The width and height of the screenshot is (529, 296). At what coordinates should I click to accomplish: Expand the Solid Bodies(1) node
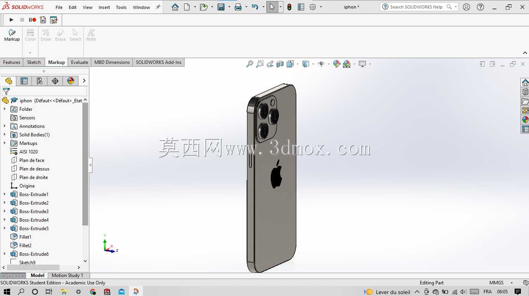(5, 134)
